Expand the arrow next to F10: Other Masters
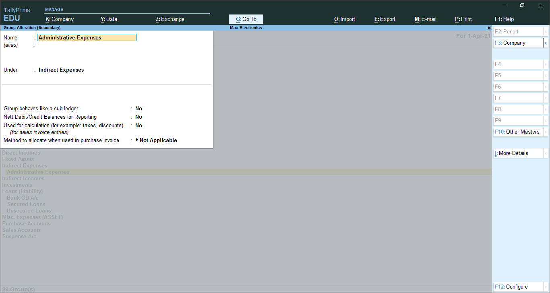The height and width of the screenshot is (293, 550). point(546,132)
